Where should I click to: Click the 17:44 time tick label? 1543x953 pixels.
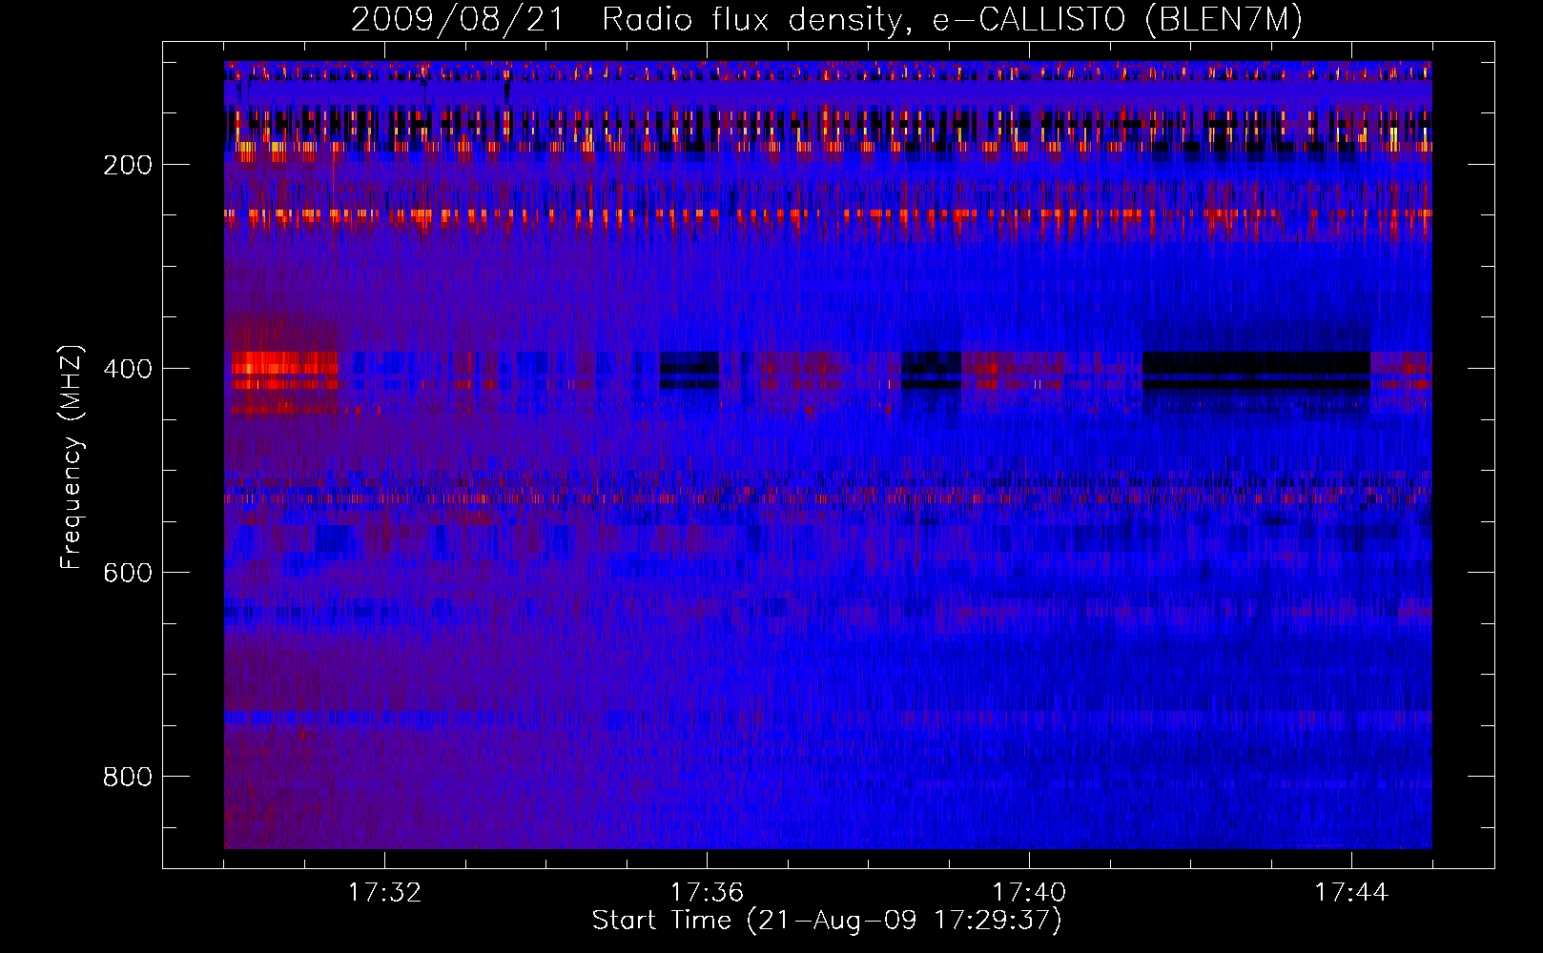[x=1351, y=893]
